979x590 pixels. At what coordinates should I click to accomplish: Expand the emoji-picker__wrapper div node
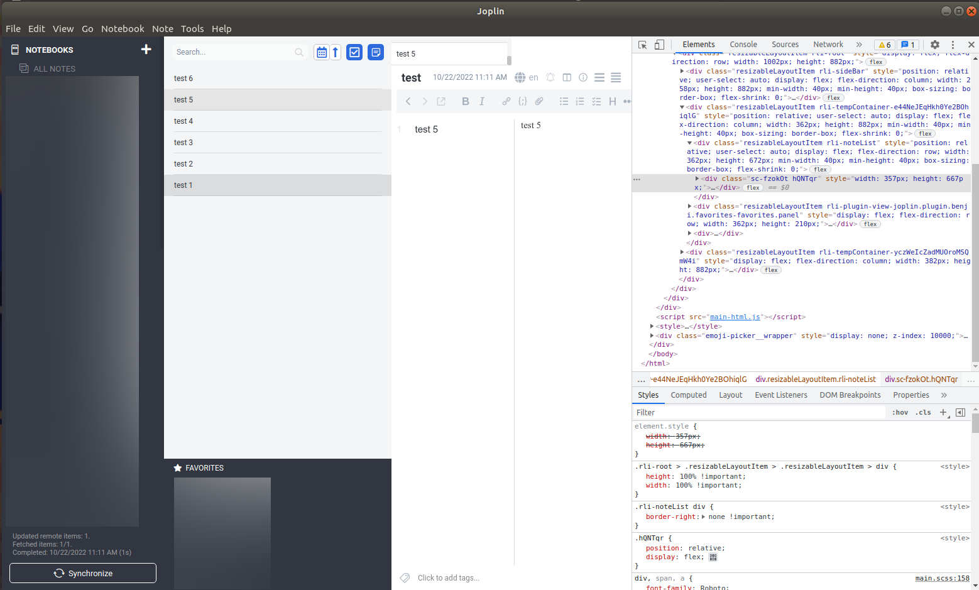point(652,336)
